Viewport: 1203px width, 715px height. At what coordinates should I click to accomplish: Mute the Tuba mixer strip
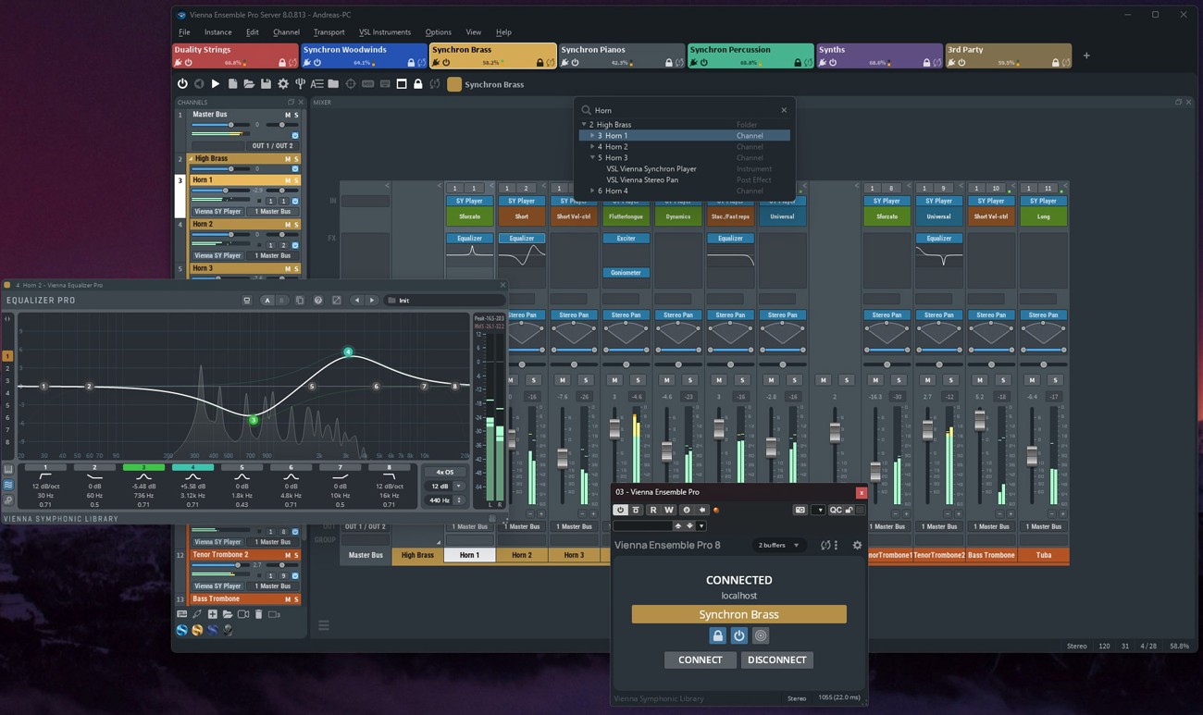[1032, 380]
